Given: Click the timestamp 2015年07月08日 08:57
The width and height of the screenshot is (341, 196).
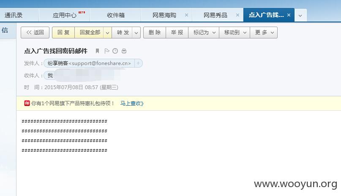Looking at the screenshot, I should 71,87.
